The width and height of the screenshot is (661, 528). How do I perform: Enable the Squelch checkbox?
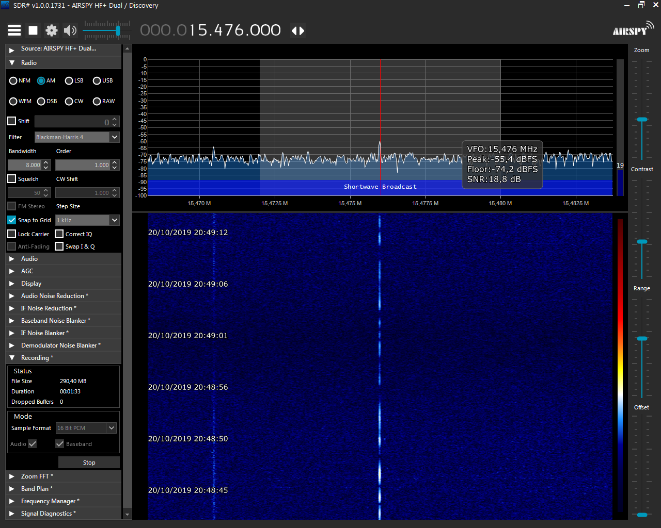[x=12, y=179]
